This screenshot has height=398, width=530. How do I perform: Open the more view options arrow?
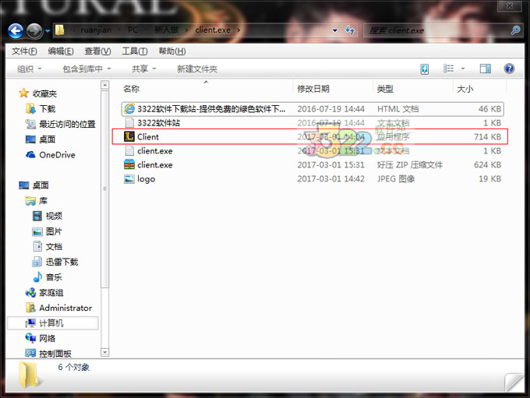click(463, 69)
